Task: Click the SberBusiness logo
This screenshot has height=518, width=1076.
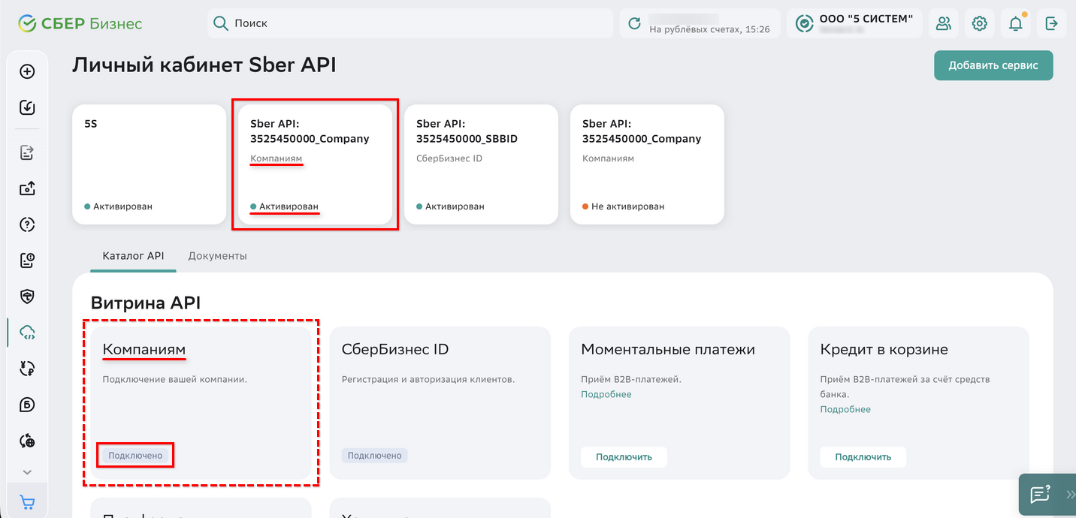Action: coord(80,23)
